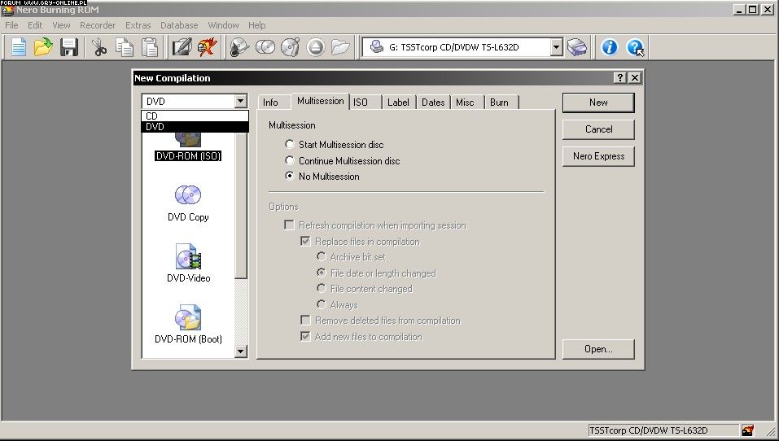Click the Nero Express button
Image resolution: width=779 pixels, height=441 pixels.
click(x=598, y=156)
